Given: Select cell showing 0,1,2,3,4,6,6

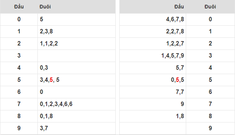Looking at the screenshot, I should (76, 104).
